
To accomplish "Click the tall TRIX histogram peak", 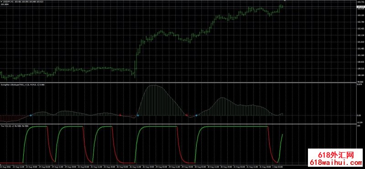I will click(x=154, y=100).
